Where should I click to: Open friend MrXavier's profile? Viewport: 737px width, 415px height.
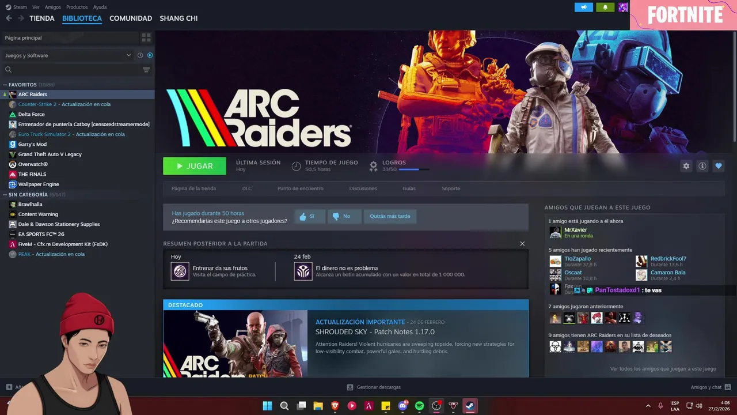575,229
